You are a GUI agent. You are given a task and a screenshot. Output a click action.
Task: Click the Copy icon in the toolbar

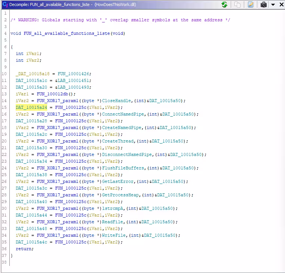point(237,4)
